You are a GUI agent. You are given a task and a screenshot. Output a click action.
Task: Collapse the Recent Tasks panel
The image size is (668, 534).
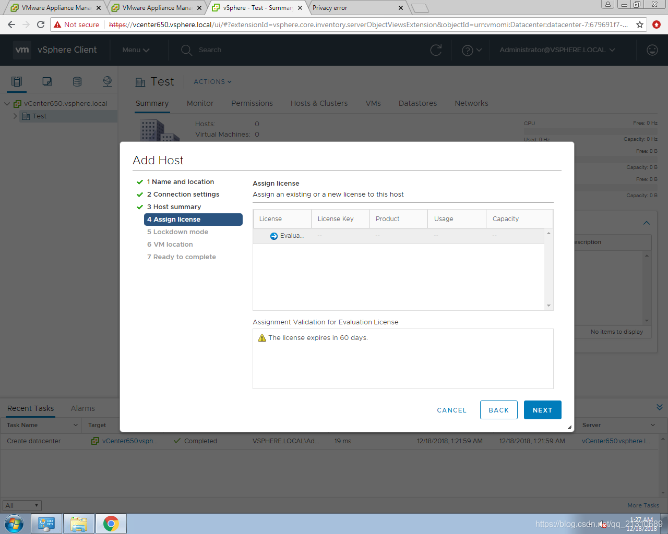[x=660, y=407]
